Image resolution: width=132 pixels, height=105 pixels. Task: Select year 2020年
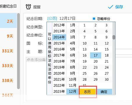coord(59,73)
